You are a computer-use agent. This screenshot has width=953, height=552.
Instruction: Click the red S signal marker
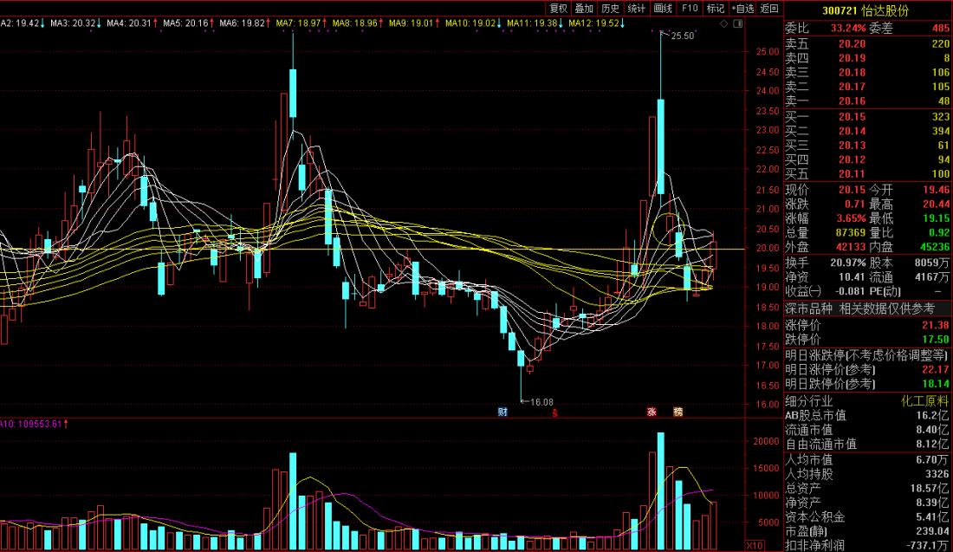pos(554,412)
